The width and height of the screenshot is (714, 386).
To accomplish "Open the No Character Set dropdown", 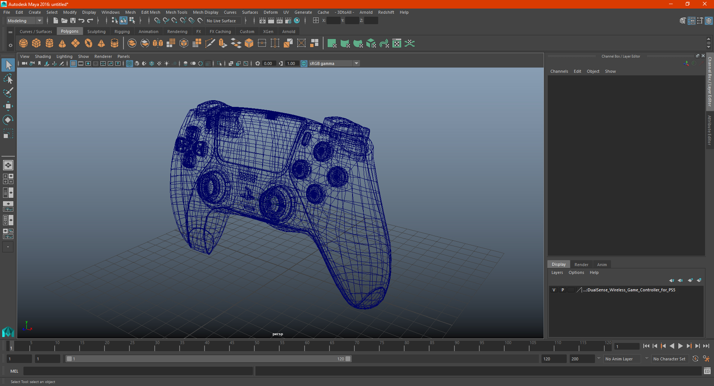I will coord(670,359).
